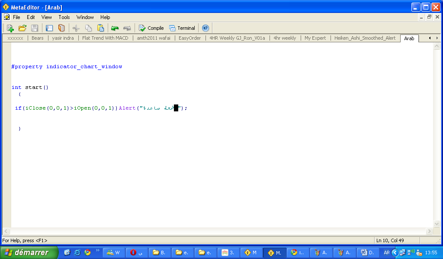
Task: Launch Internet Explorer from quick launch
Action: pos(77,253)
